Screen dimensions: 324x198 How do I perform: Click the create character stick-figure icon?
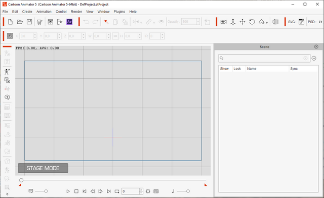tap(7, 72)
